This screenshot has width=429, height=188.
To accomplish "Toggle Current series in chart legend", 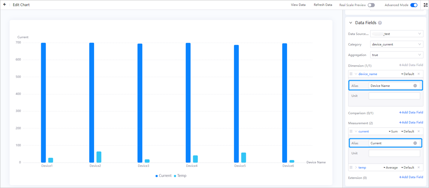I will 163,176.
